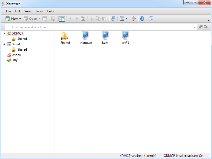The width and height of the screenshot is (212, 159).
Task: Click the Cut scissors icon
Action: pos(92,19)
